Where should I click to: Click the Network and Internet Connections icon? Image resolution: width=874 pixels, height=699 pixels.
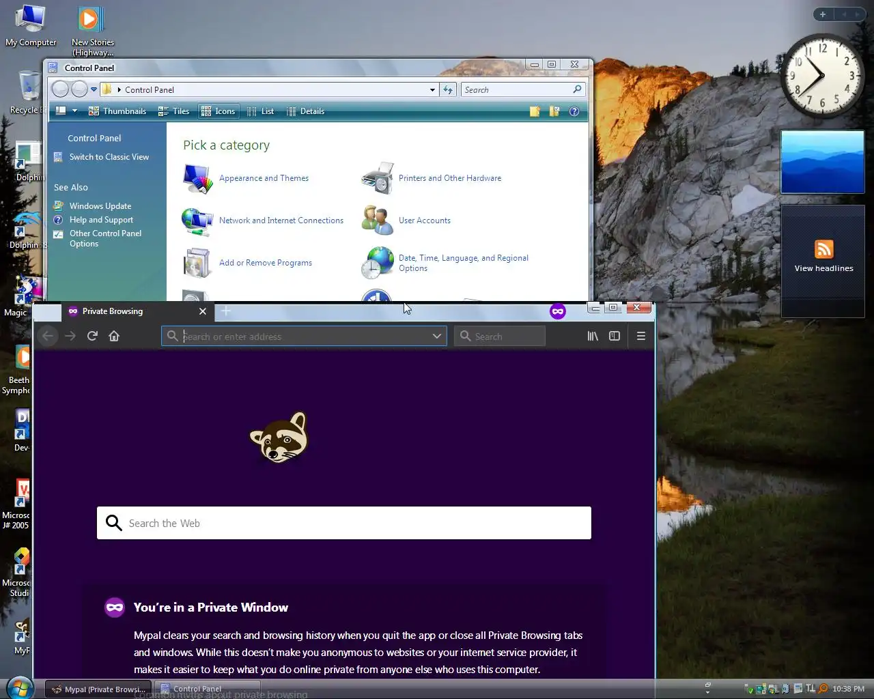(198, 221)
